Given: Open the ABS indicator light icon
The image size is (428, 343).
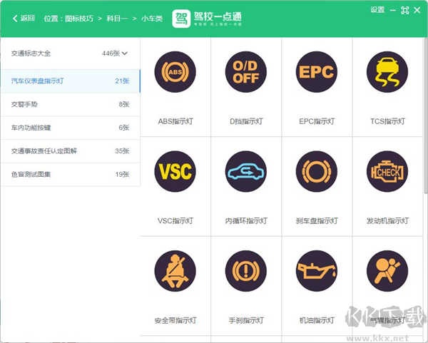Looking at the screenshot, I should point(175,72).
